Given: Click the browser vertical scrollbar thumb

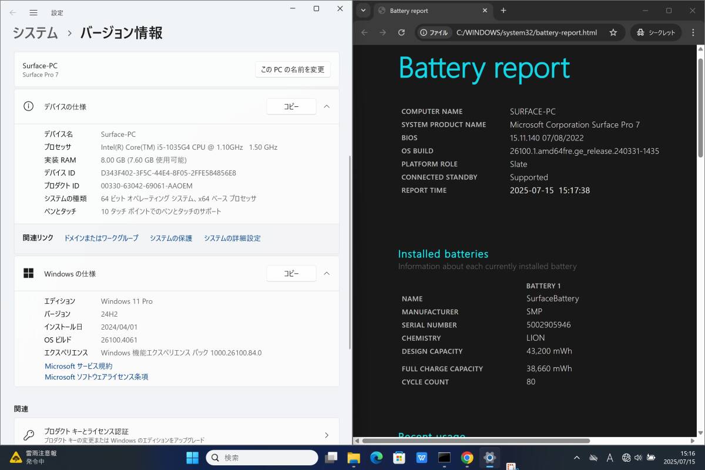Looking at the screenshot, I should pos(700,107).
